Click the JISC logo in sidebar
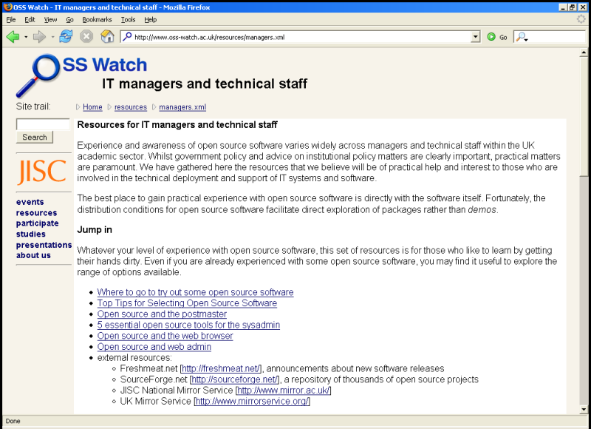Image resolution: width=591 pixels, height=429 pixels. tap(42, 172)
